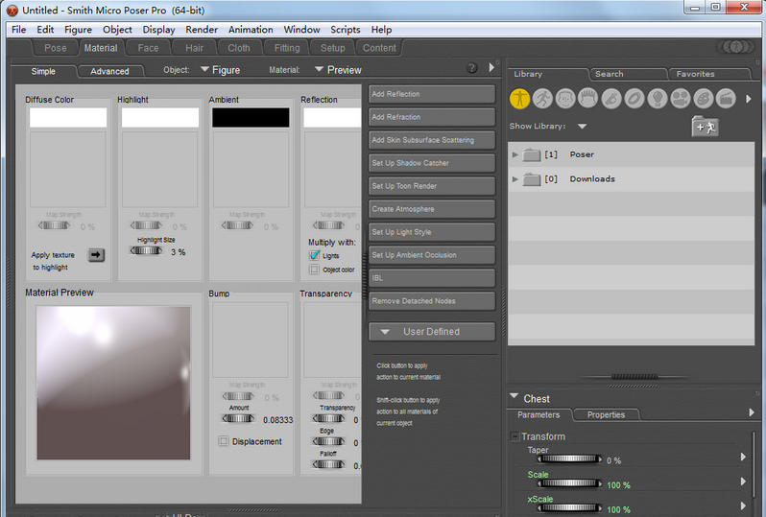Open the Object Figure dropdown
The width and height of the screenshot is (766, 517).
coord(220,70)
